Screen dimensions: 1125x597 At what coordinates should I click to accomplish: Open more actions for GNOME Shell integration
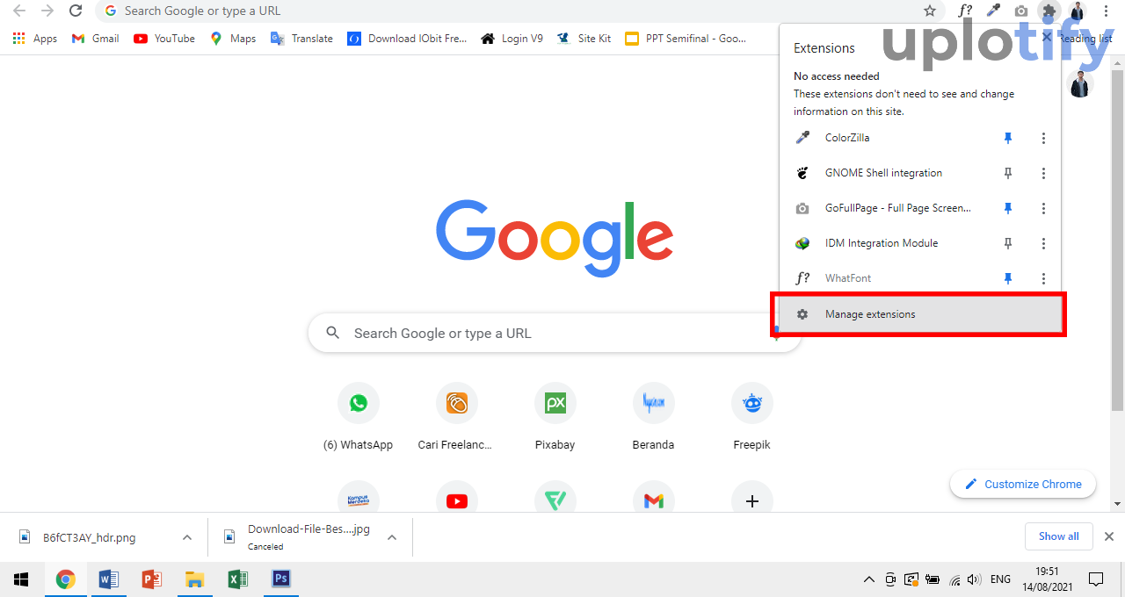point(1043,173)
